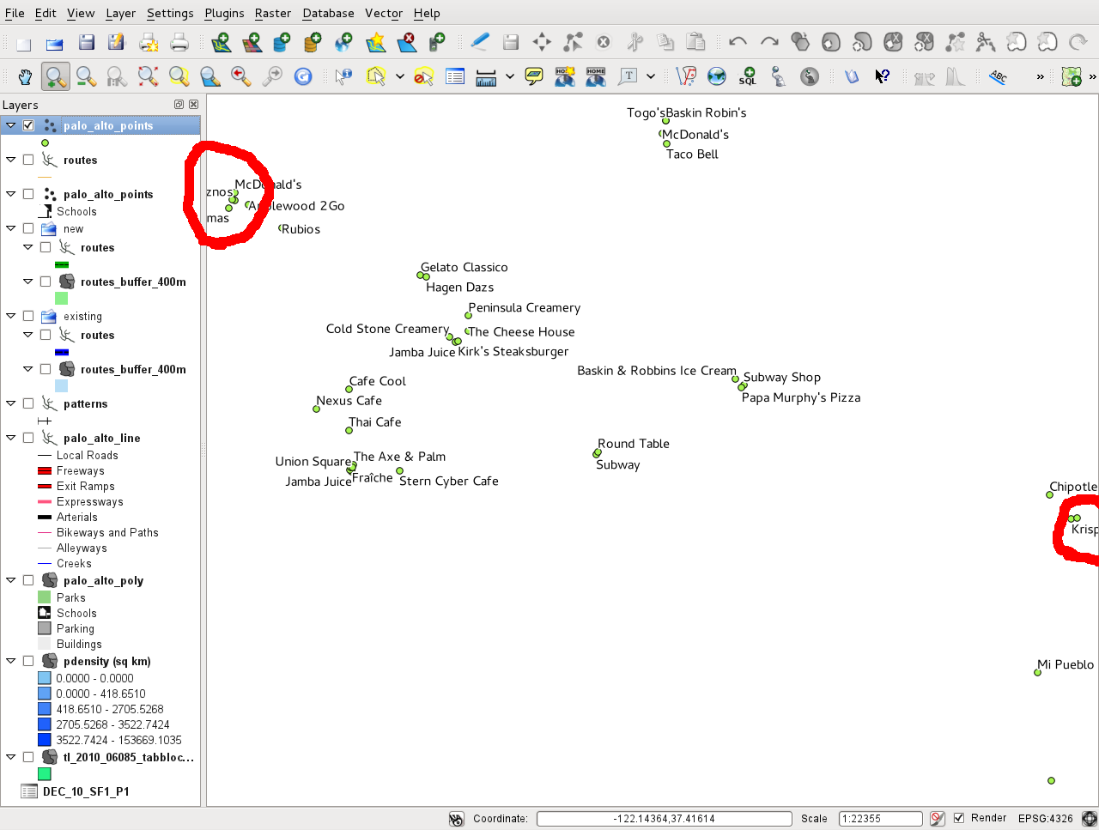Select the Text Annotation tool

[x=628, y=77]
